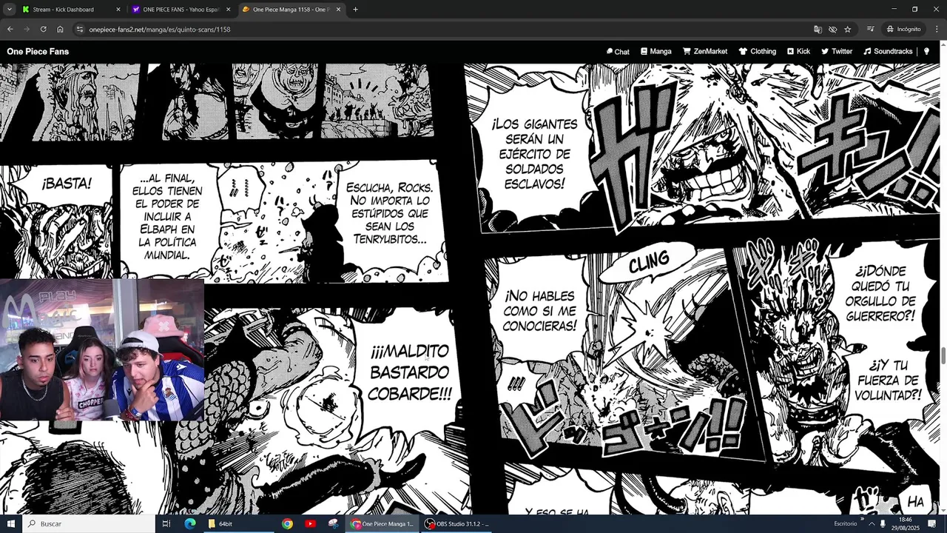Open Task View on the taskbar
947x533 pixels.
pyautogui.click(x=166, y=523)
